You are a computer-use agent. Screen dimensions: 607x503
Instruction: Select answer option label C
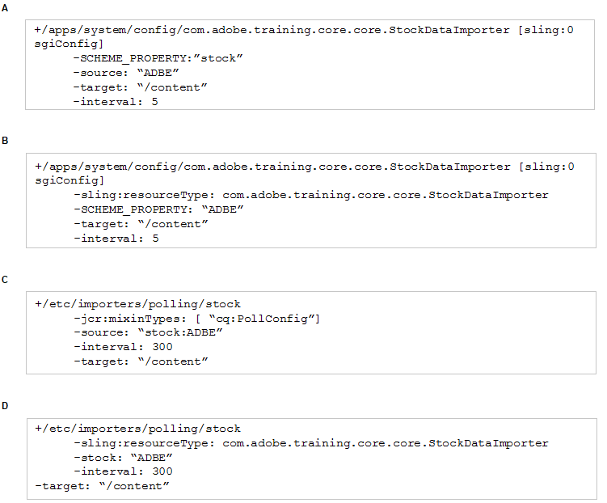[x=5, y=280]
